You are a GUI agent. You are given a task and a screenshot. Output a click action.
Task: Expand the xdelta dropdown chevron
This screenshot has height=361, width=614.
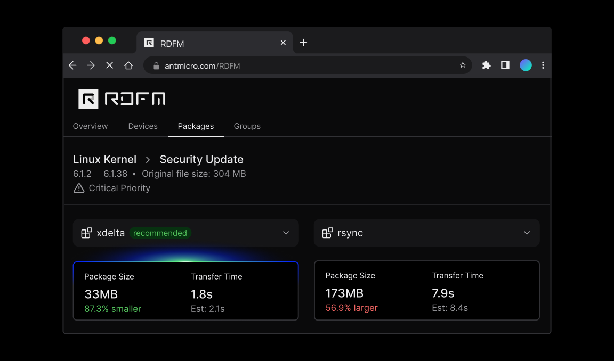click(286, 233)
